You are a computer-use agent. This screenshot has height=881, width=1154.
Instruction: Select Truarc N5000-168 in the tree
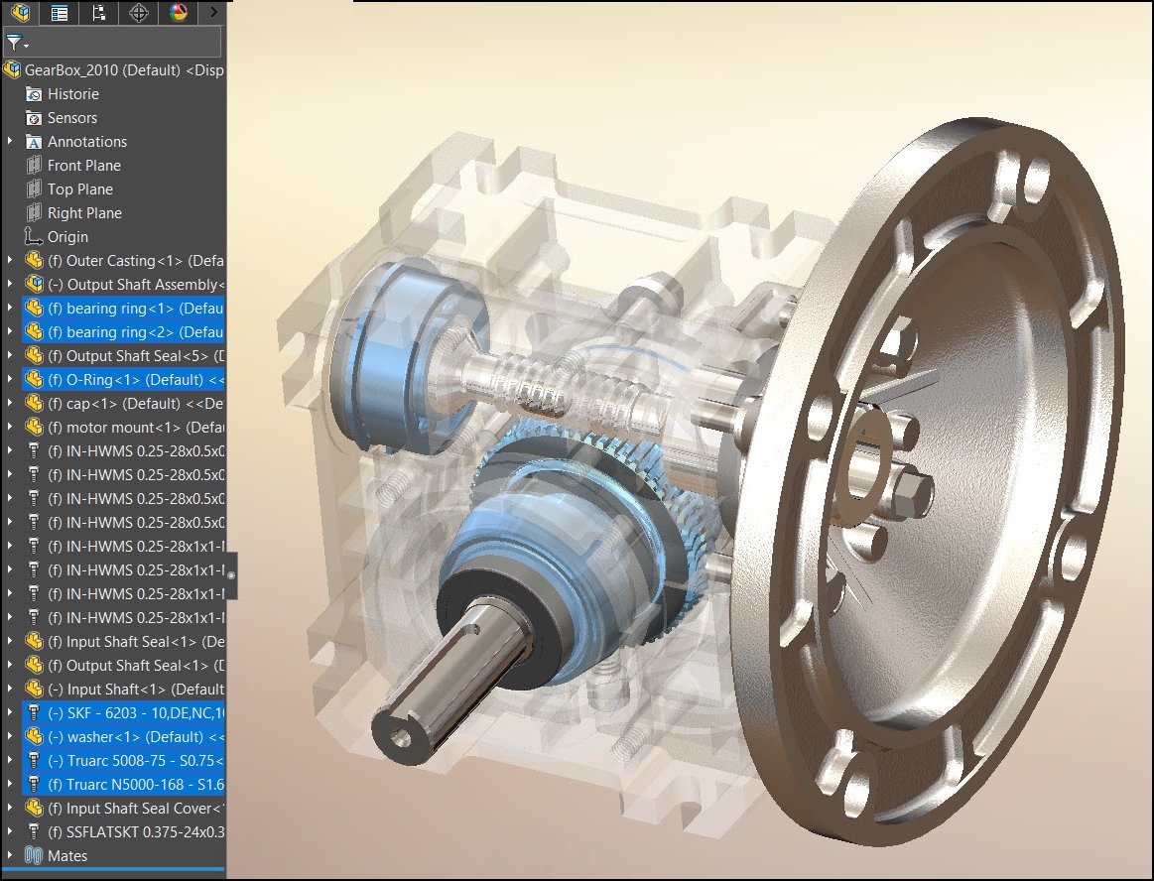[x=123, y=785]
